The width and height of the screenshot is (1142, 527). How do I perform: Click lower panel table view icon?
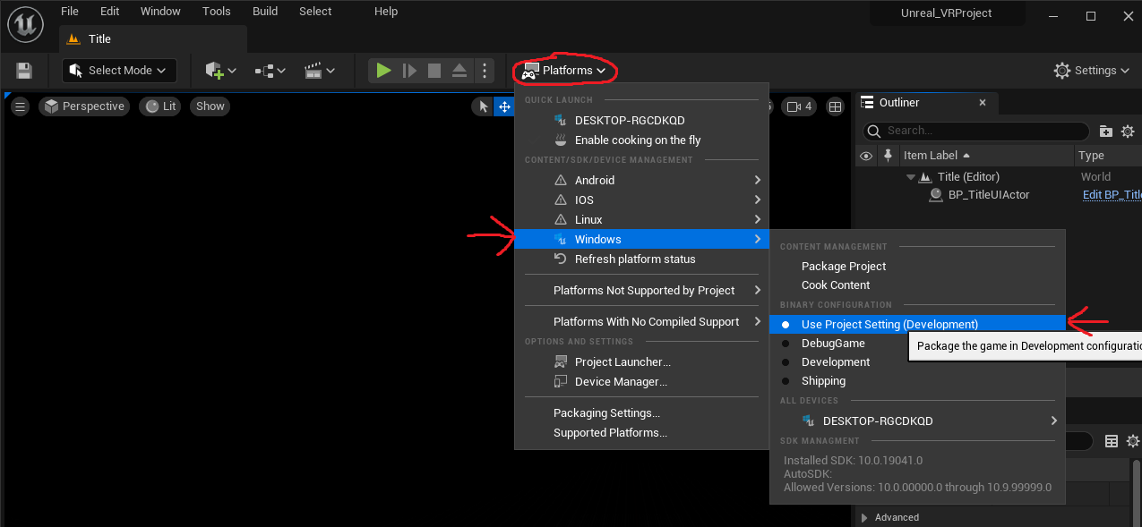[x=1112, y=441]
